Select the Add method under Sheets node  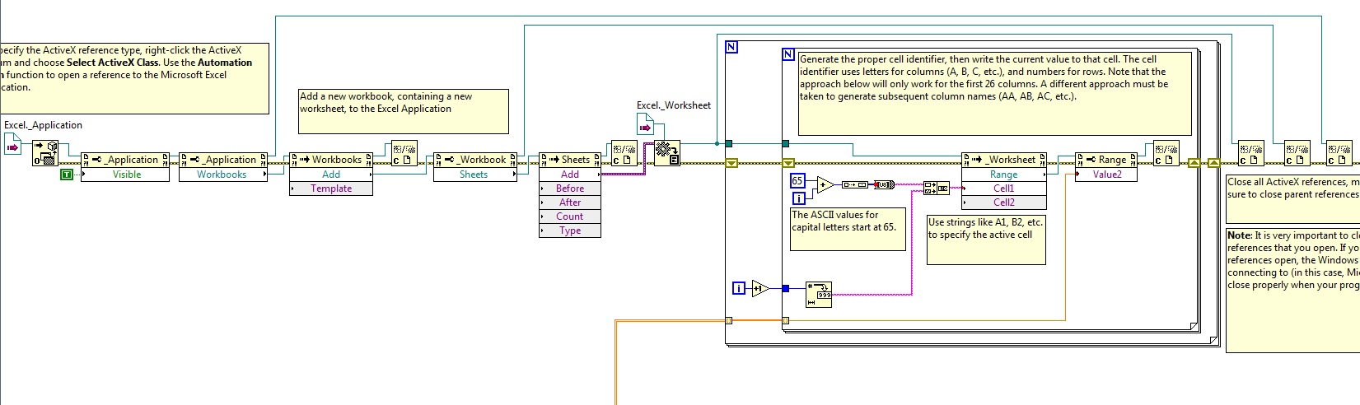point(570,175)
